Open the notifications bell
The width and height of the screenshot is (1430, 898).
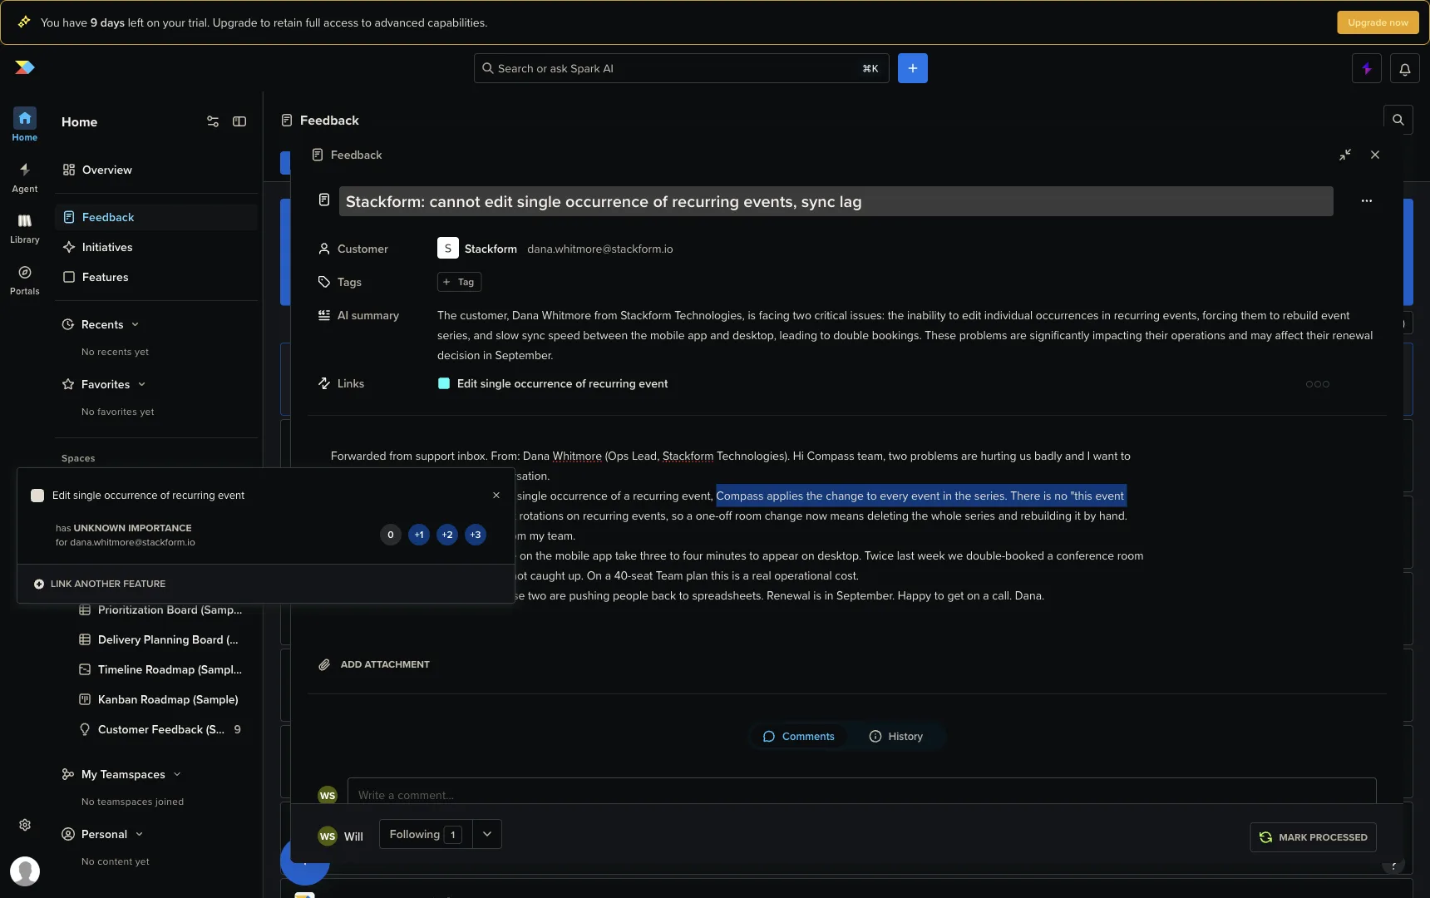tap(1405, 69)
